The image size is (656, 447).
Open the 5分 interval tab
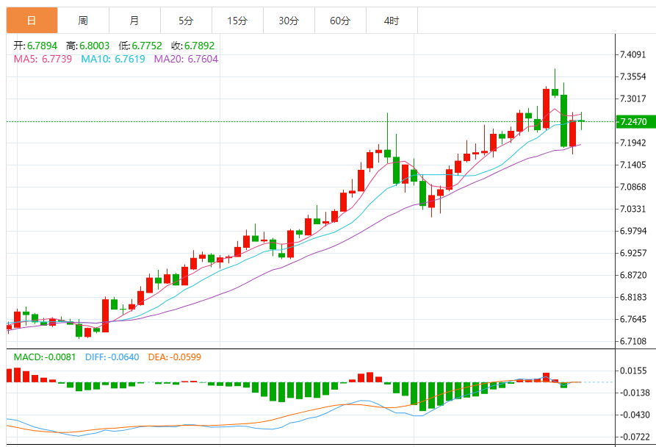click(x=186, y=20)
